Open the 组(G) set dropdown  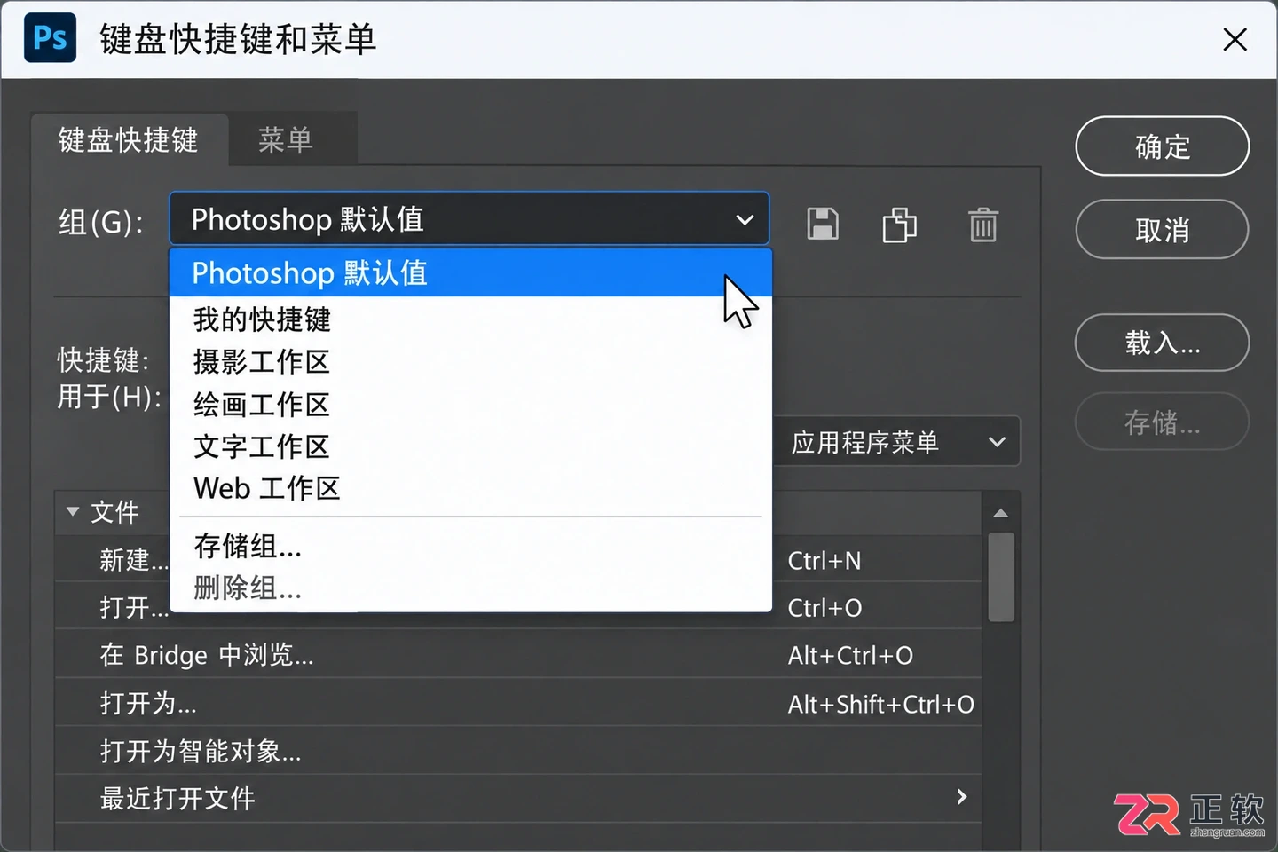click(469, 218)
